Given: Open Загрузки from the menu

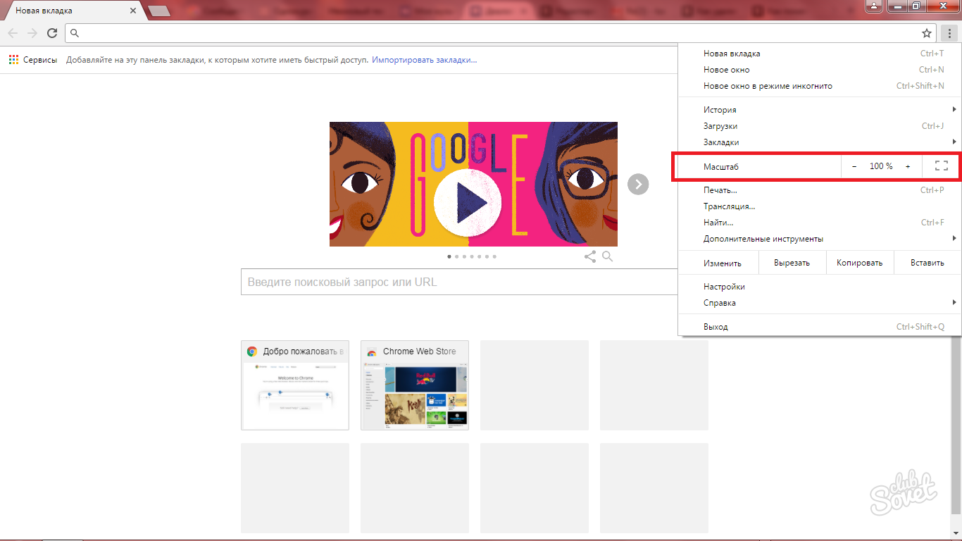Looking at the screenshot, I should [818, 126].
